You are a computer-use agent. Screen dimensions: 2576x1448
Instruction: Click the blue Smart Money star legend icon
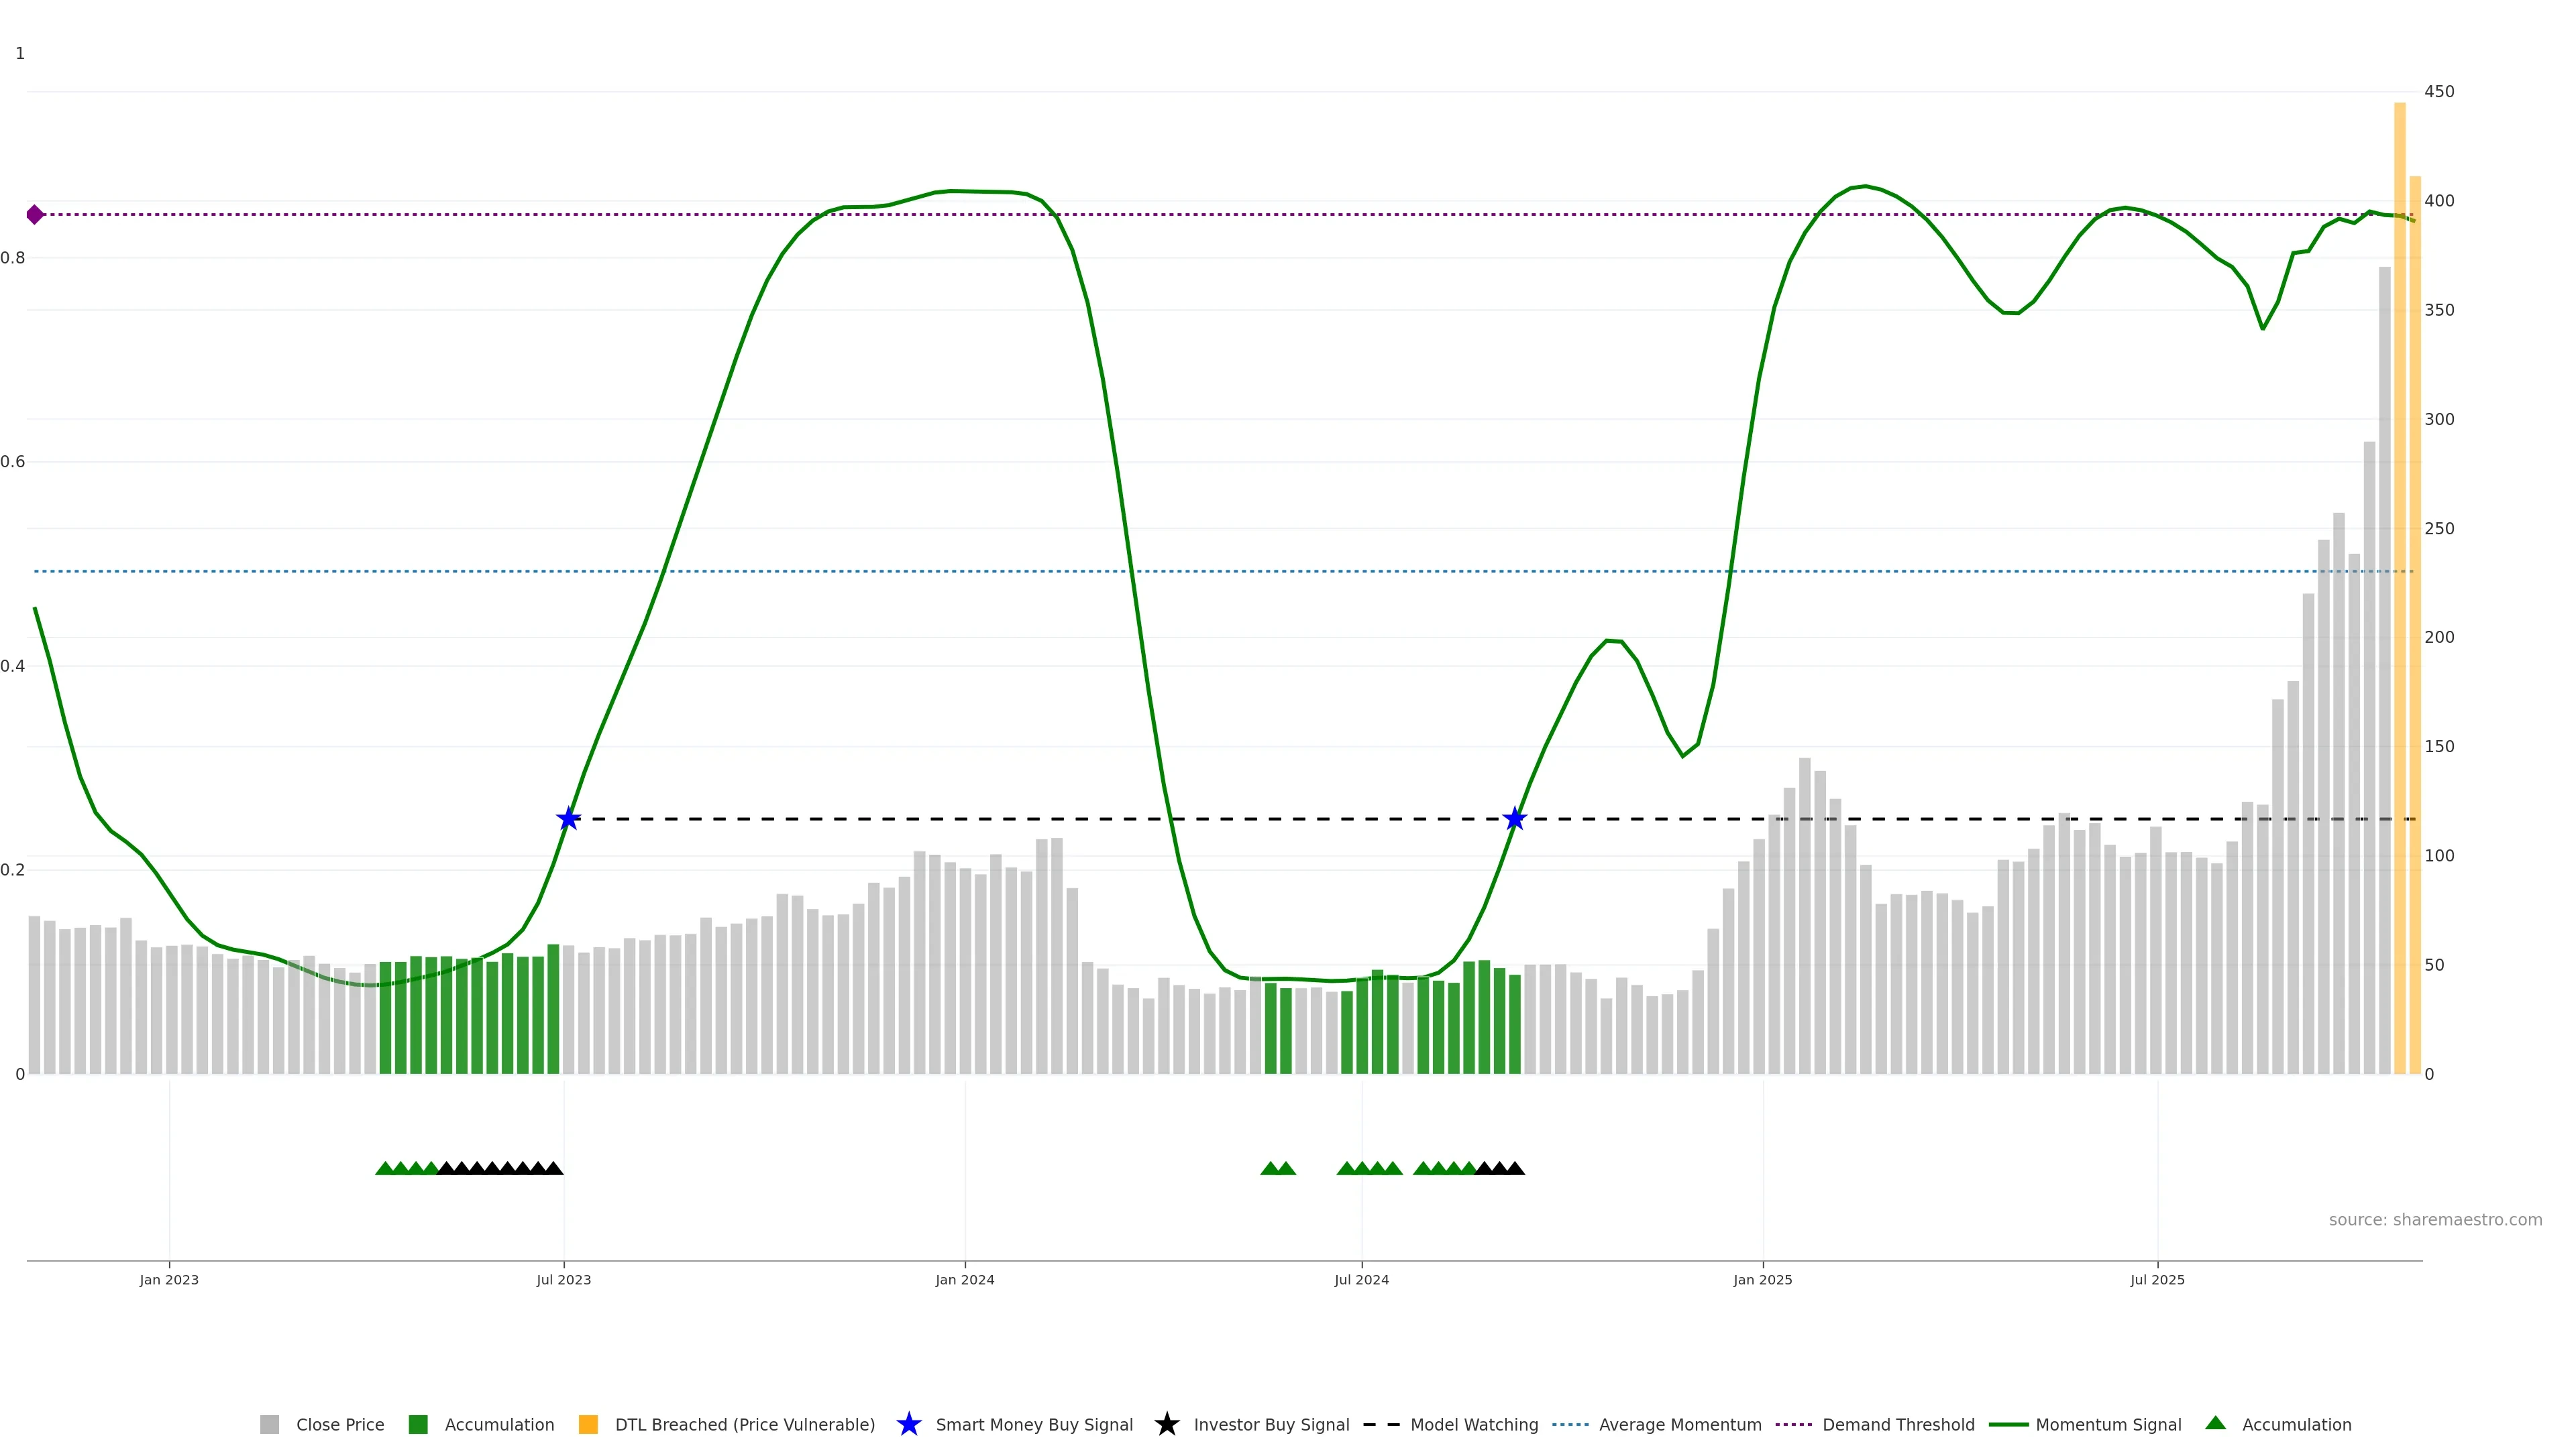pyautogui.click(x=908, y=1424)
